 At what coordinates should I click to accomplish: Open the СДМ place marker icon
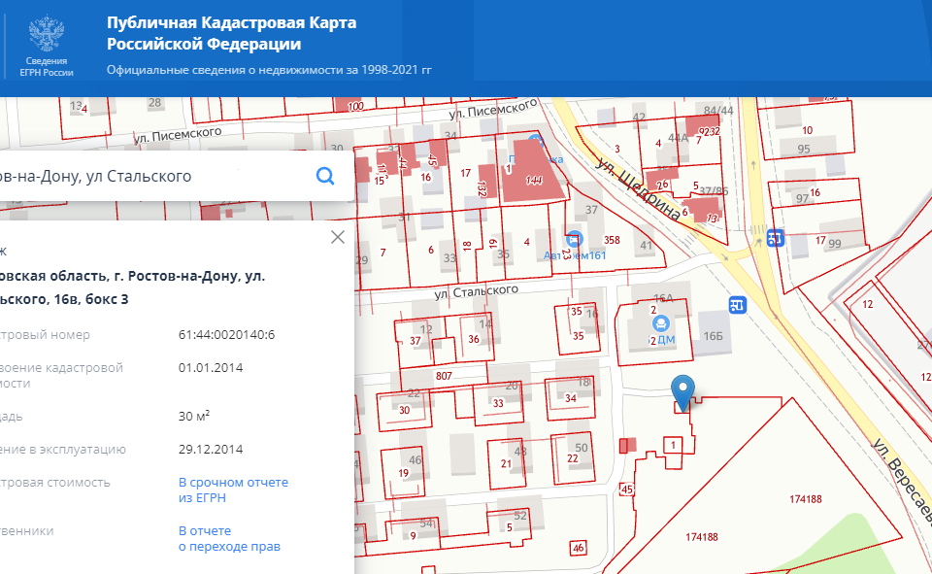coord(660,324)
